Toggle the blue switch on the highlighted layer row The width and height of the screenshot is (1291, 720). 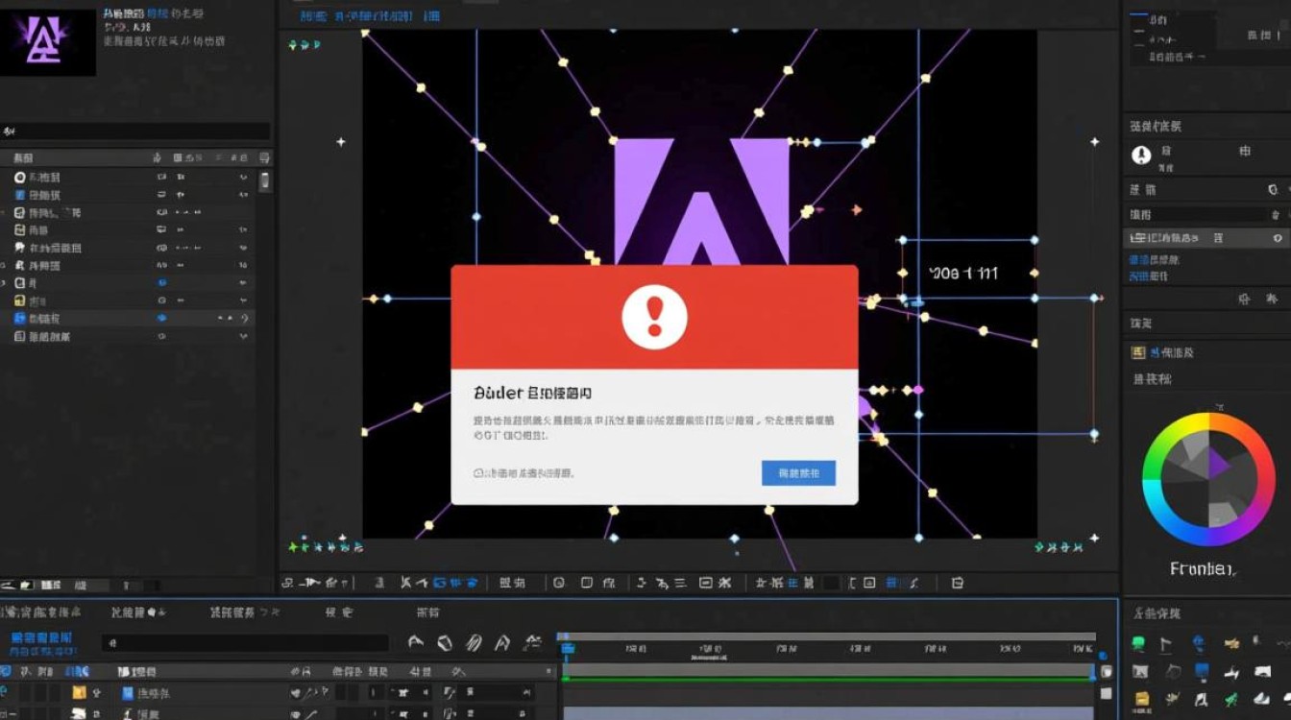[x=161, y=318]
